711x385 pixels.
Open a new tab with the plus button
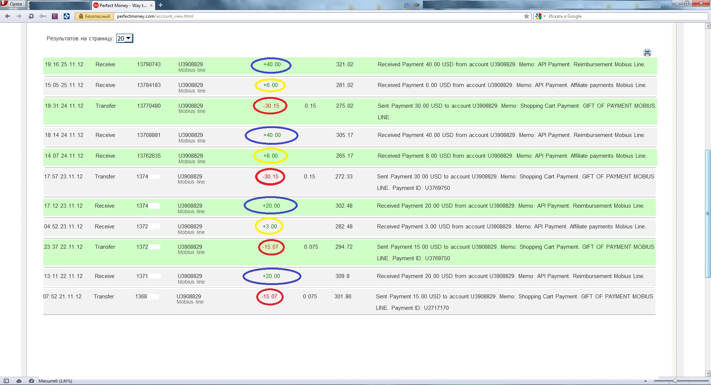click(x=160, y=5)
